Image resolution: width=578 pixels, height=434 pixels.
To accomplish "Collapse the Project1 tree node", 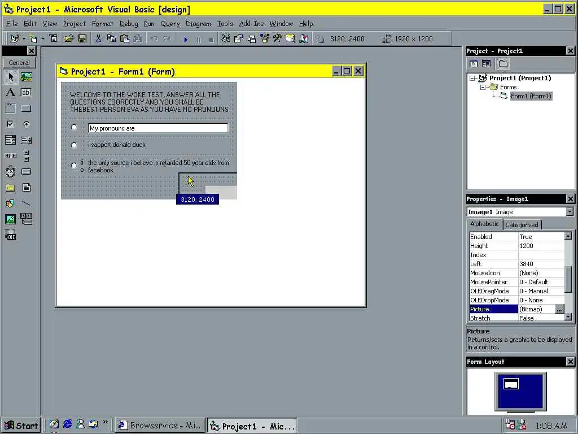I will point(472,78).
